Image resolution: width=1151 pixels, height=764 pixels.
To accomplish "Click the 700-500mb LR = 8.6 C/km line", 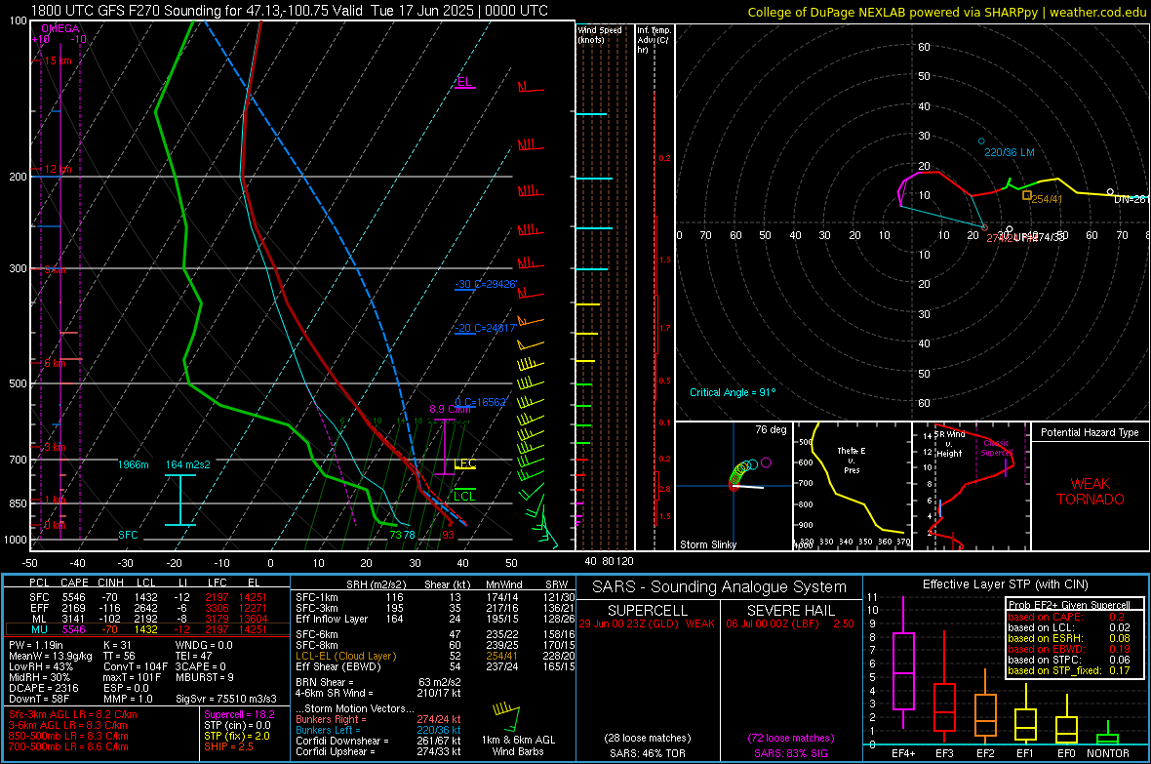I will 67,746.
